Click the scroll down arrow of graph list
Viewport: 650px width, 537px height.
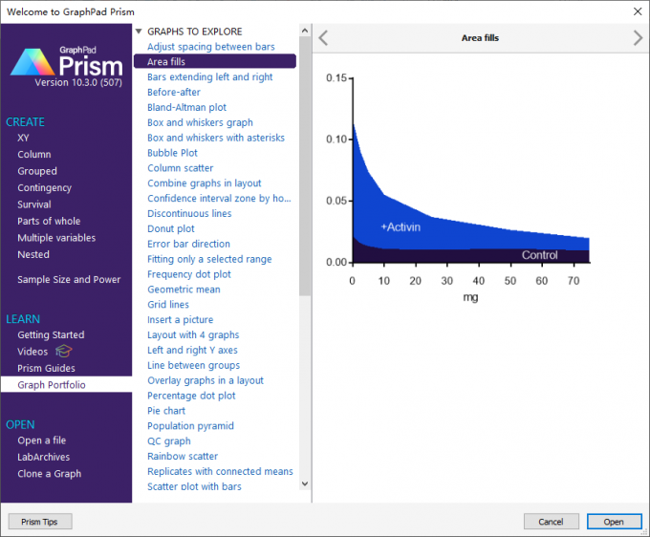point(305,483)
